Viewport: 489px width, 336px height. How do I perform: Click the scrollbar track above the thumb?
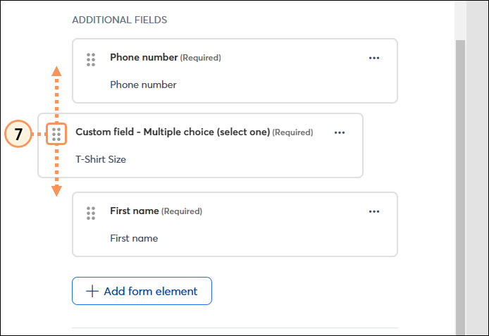click(x=460, y=20)
